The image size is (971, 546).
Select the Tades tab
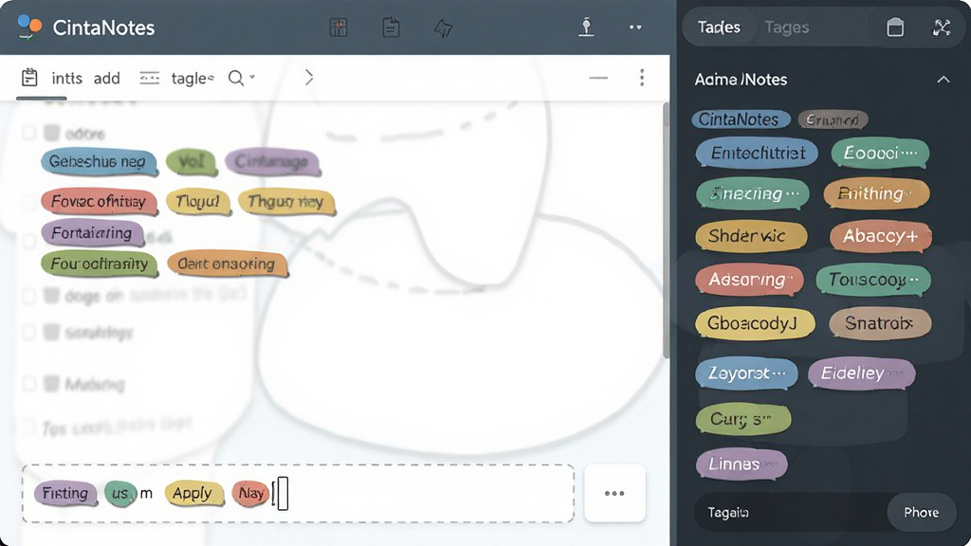(719, 27)
